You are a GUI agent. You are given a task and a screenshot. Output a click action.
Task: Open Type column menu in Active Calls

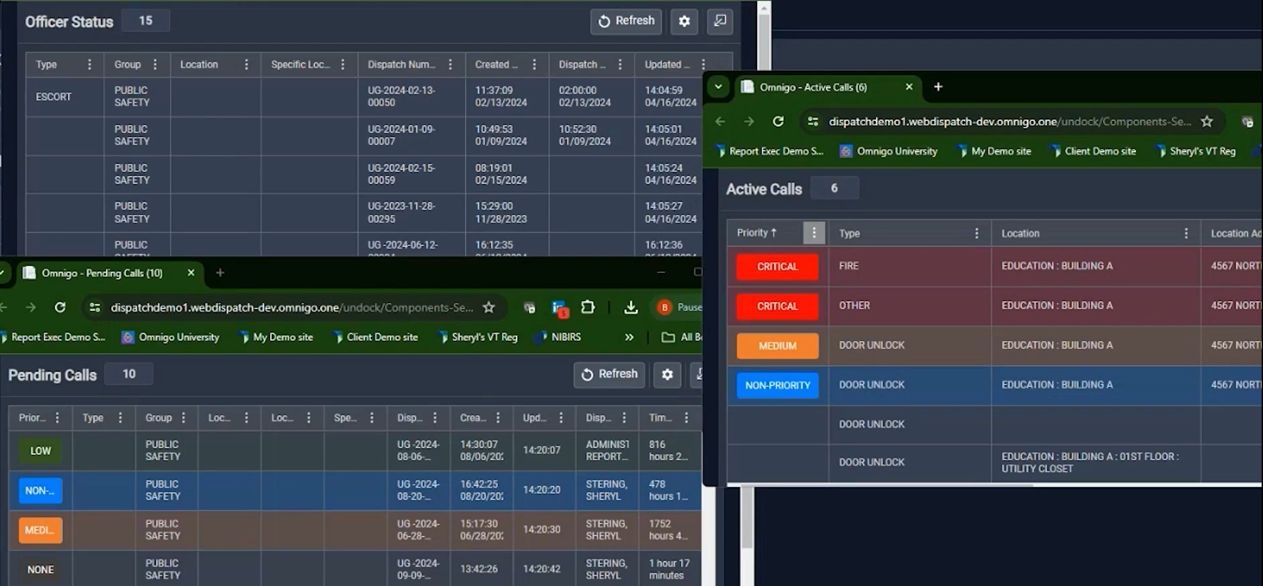977,233
